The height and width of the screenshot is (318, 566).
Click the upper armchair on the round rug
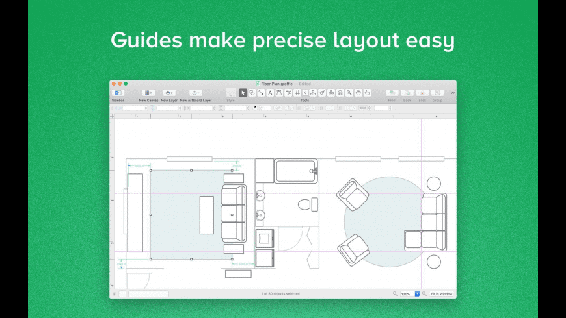click(x=353, y=195)
